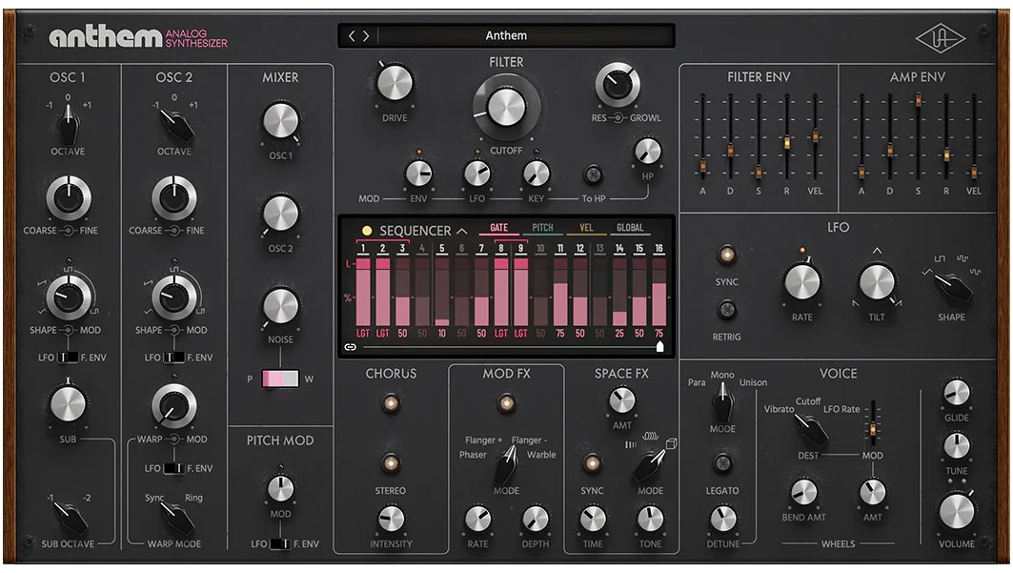Image resolution: width=1013 pixels, height=573 pixels.
Task: Click sequencer step number 16
Action: coord(658,248)
